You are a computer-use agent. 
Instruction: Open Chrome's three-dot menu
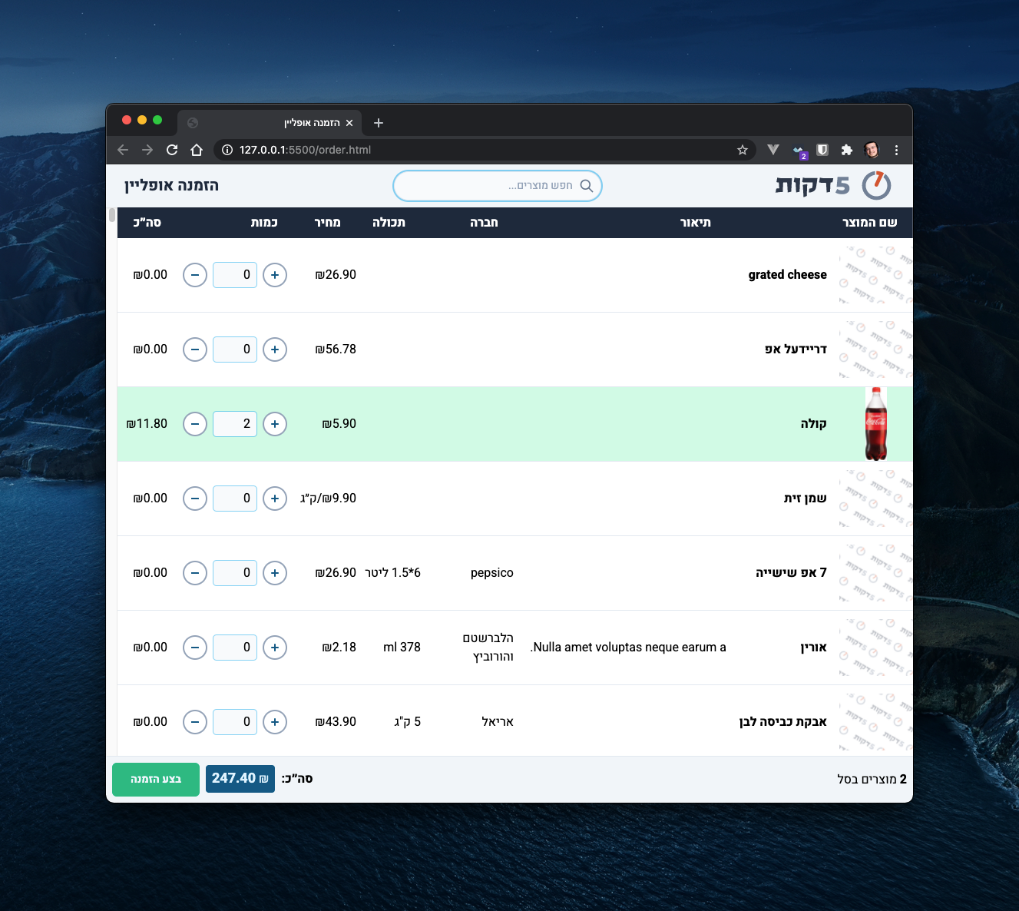[896, 150]
